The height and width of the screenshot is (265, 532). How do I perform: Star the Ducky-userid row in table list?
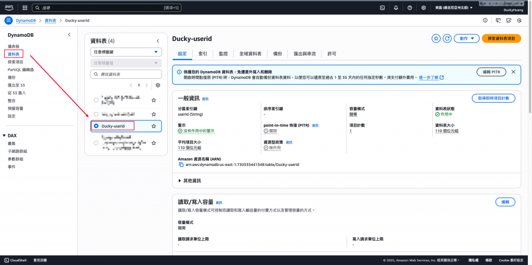(x=154, y=126)
